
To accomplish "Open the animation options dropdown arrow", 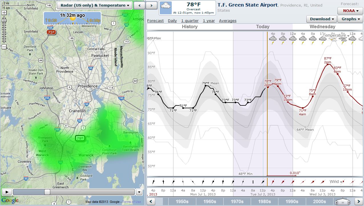I will 139,192.
